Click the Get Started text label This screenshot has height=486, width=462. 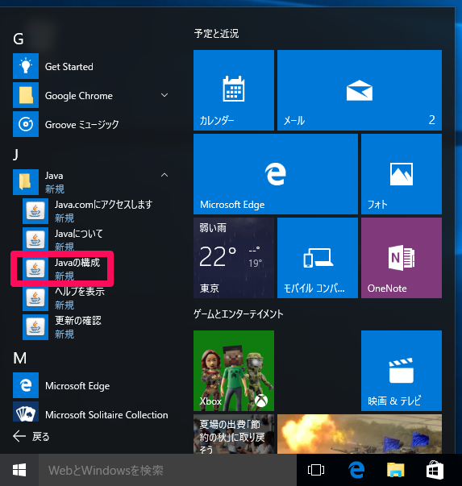(69, 67)
